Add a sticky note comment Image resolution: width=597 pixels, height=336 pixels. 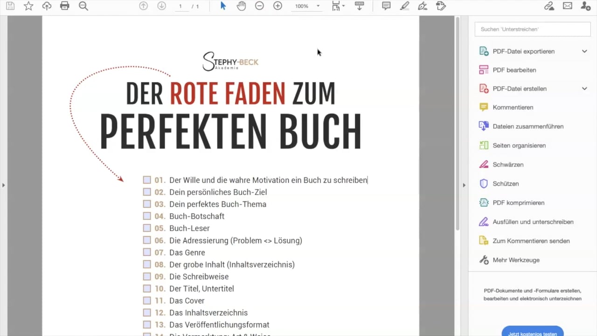386,6
